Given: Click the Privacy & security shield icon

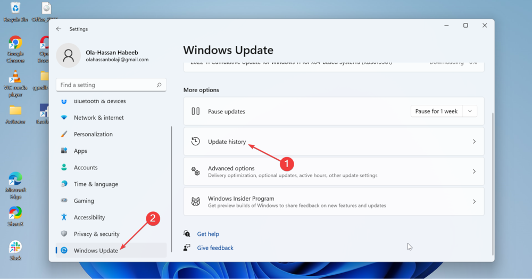Looking at the screenshot, I should click(x=64, y=234).
